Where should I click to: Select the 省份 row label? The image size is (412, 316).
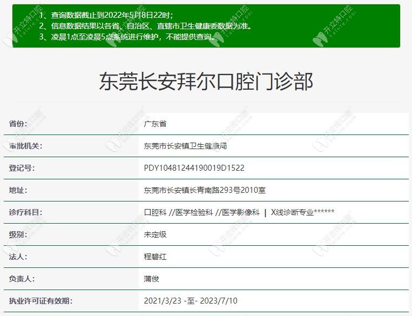tap(18, 124)
